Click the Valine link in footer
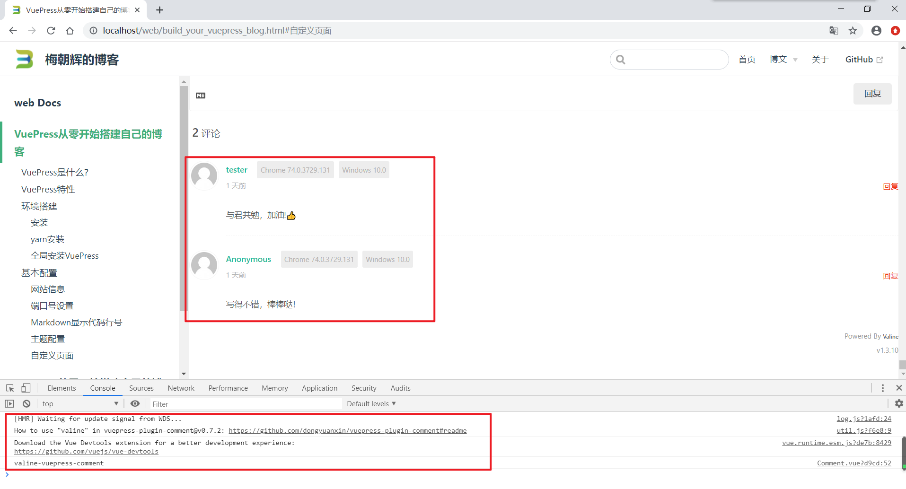This screenshot has height=489, width=906. (x=890, y=337)
